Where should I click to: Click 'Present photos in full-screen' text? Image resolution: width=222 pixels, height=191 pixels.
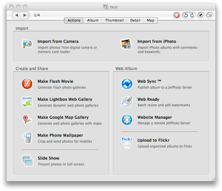pyautogui.click(x=61, y=164)
